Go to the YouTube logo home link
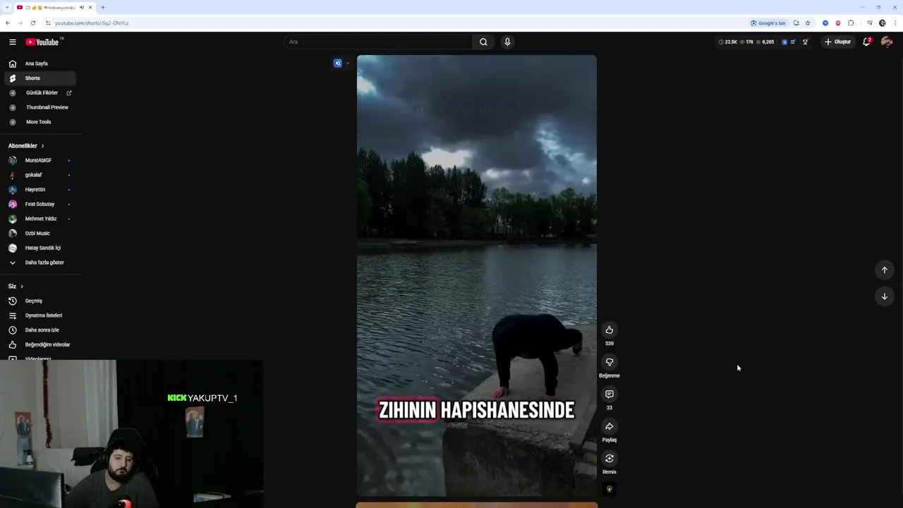 click(x=44, y=42)
